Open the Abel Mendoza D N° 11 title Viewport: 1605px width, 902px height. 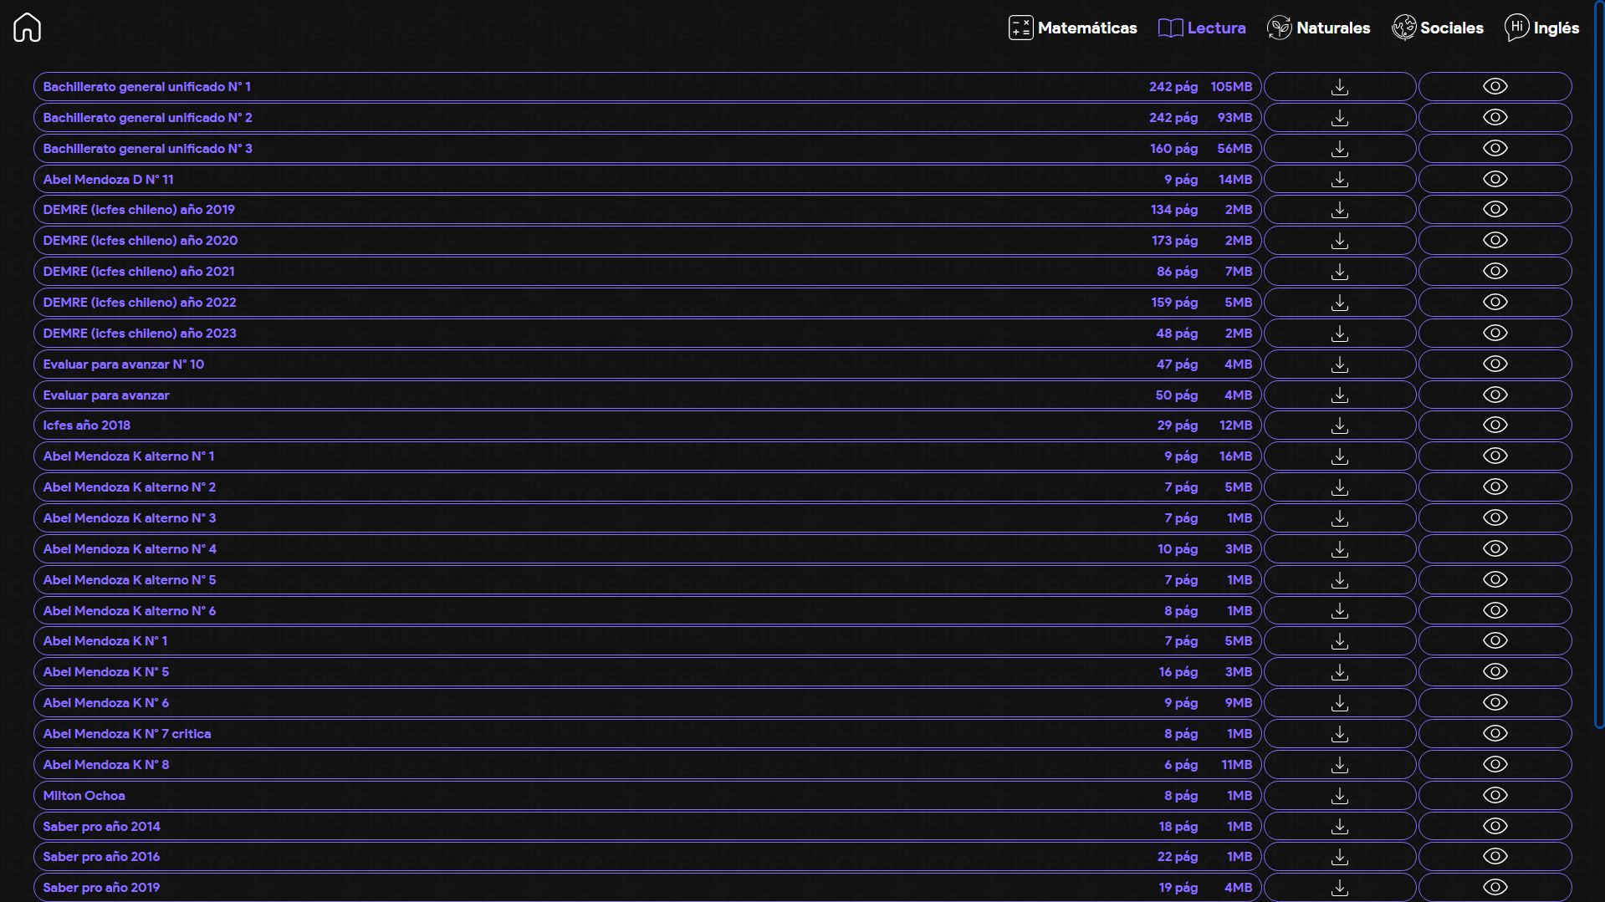pyautogui.click(x=108, y=180)
